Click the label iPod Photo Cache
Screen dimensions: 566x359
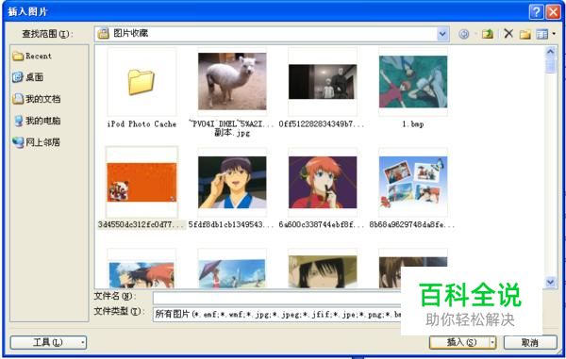click(141, 124)
